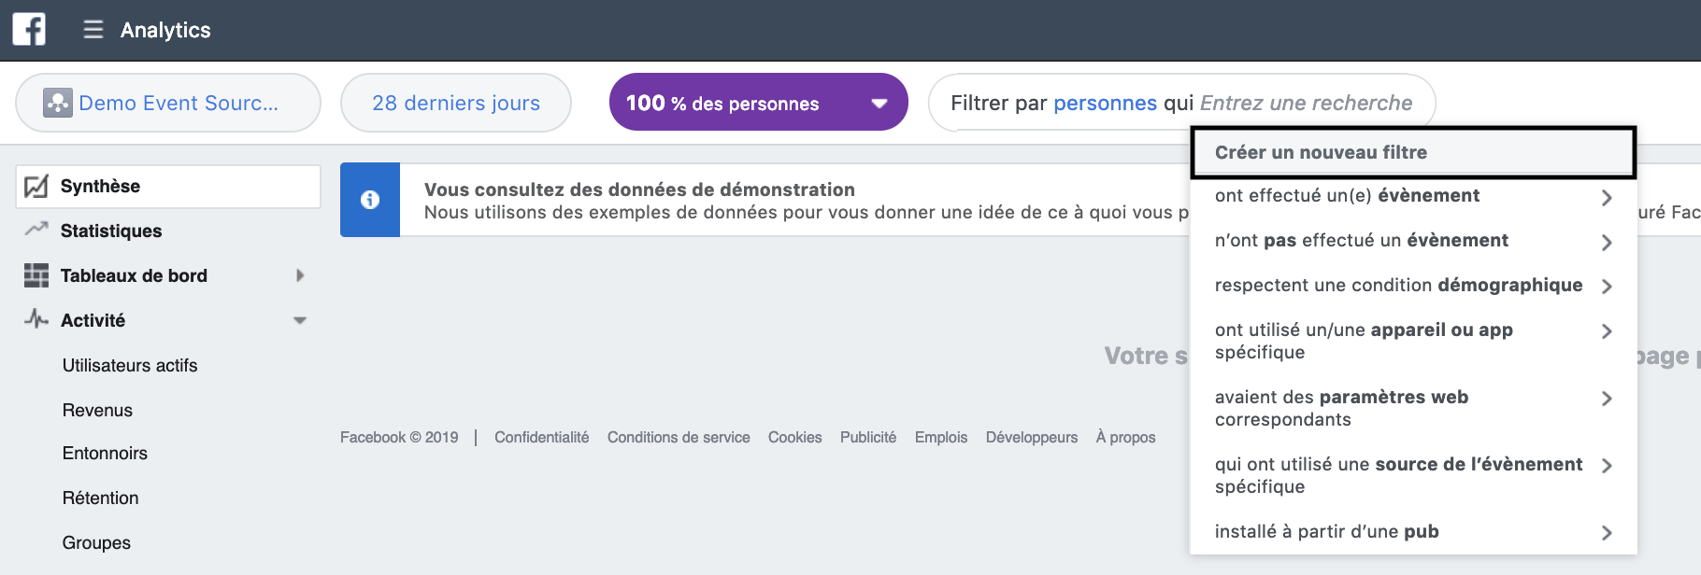Click the 'personnes' link in the filter bar

point(1105,103)
